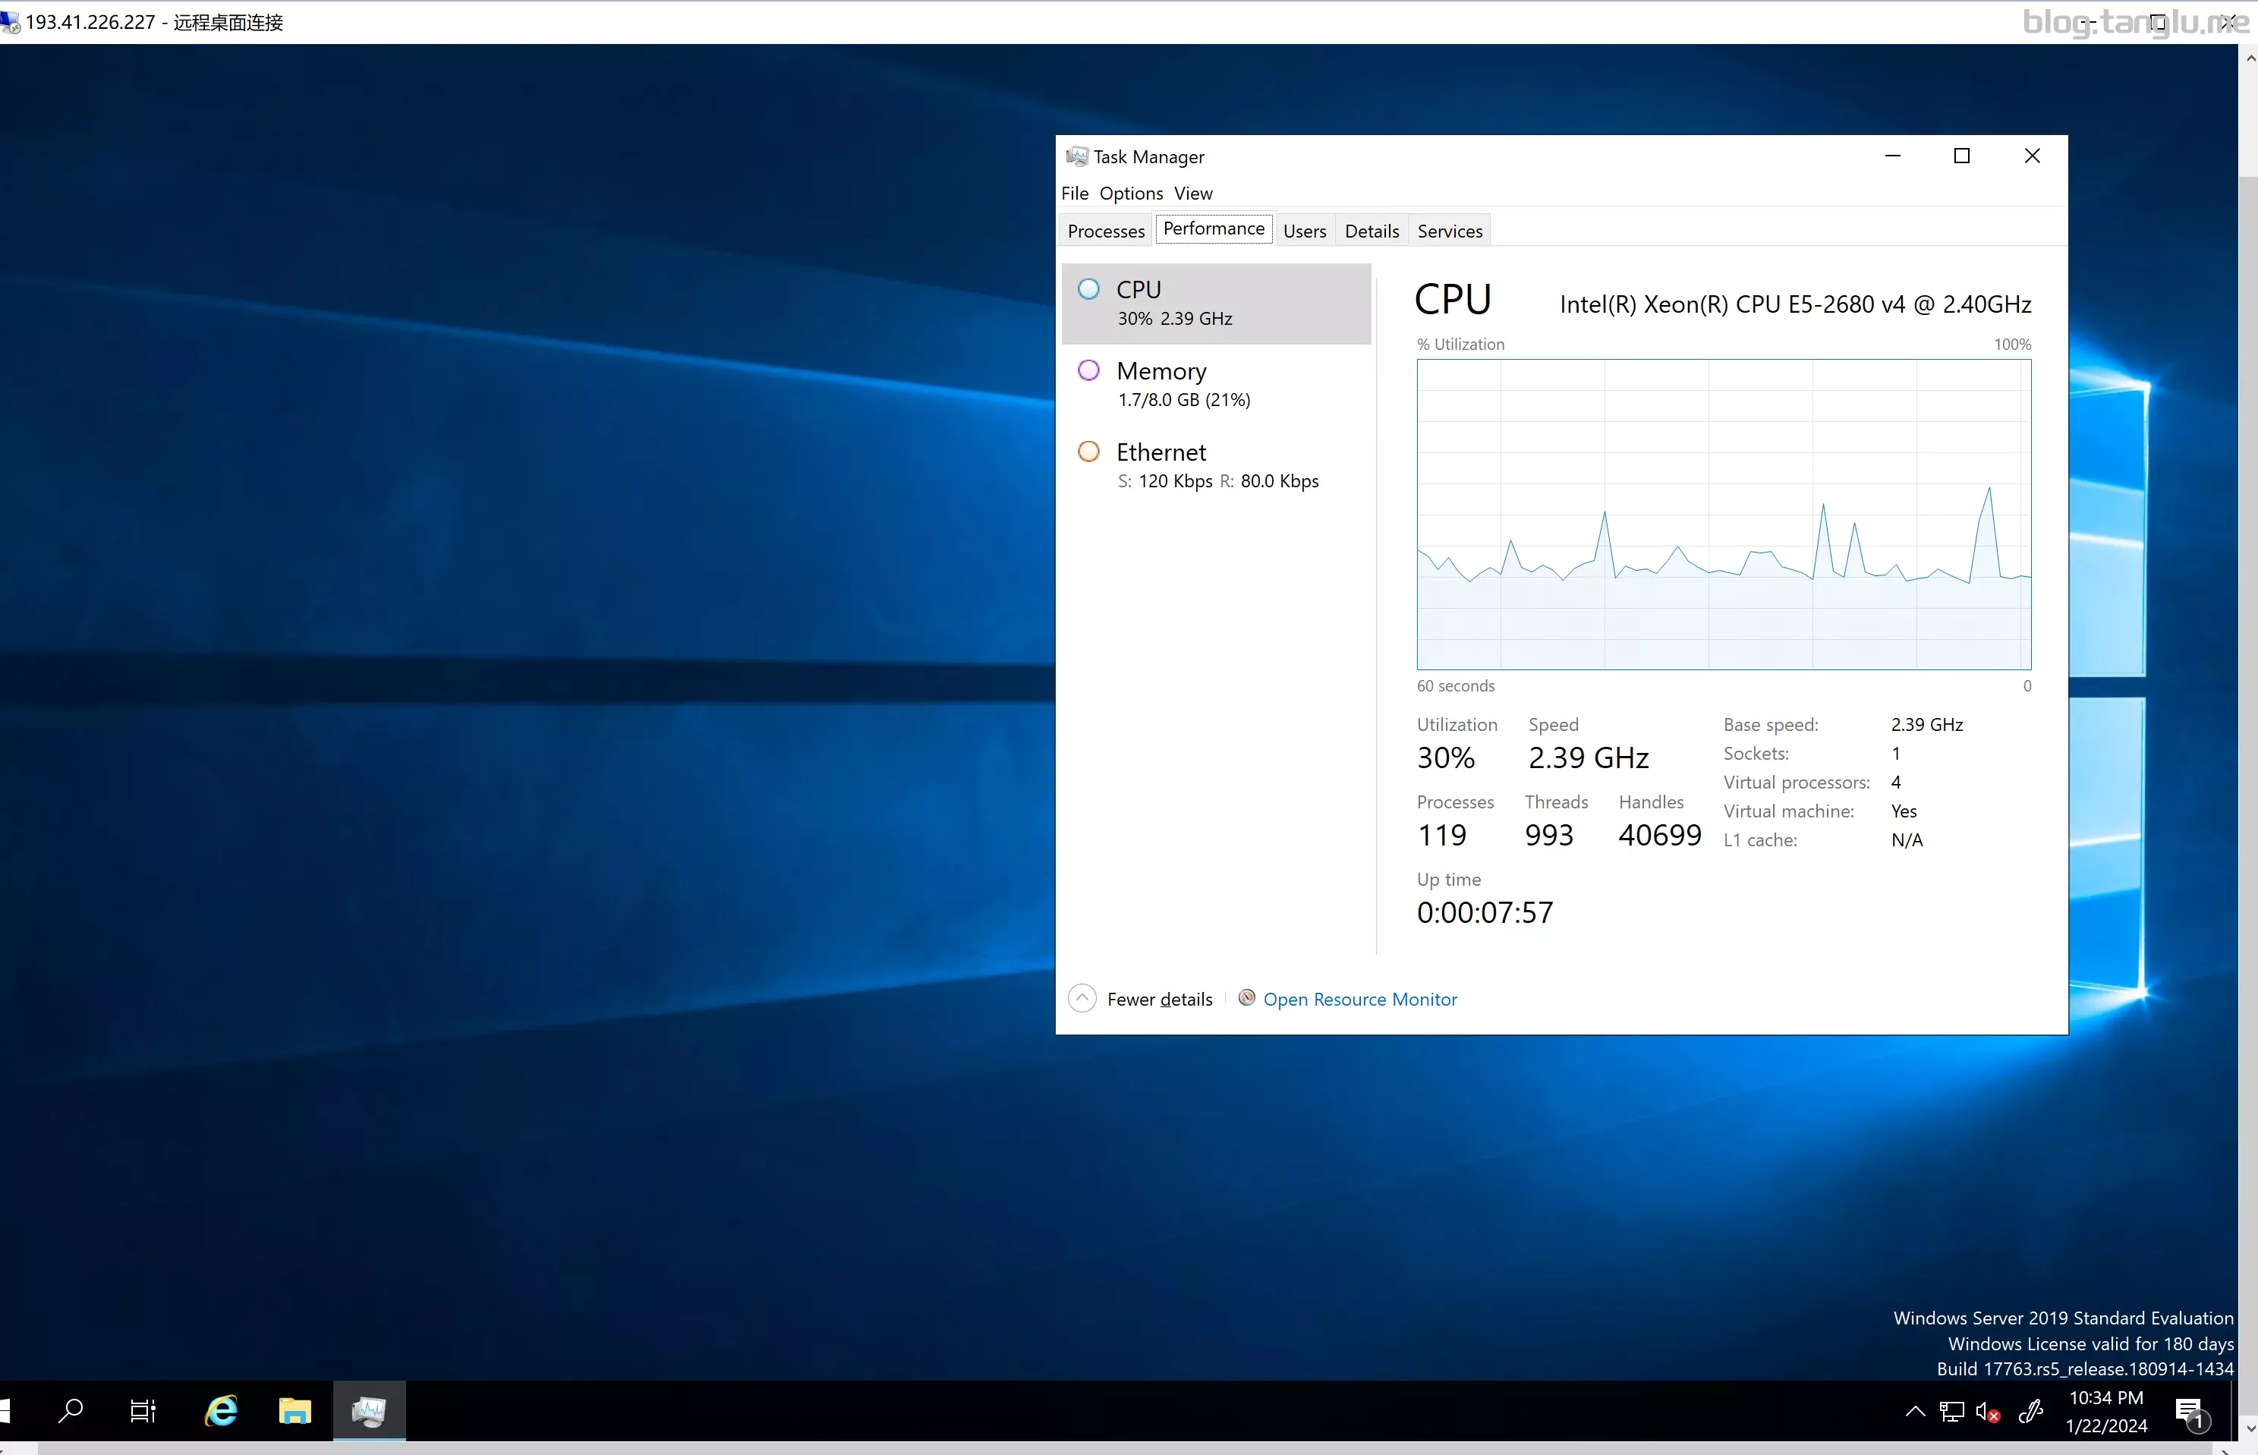This screenshot has height=1455, width=2258.
Task: Switch to the Details tab
Action: [x=1371, y=231]
